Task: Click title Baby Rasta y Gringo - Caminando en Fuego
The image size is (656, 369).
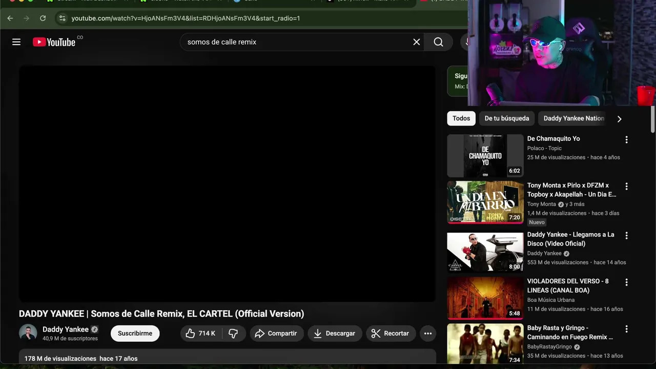Action: point(570,333)
